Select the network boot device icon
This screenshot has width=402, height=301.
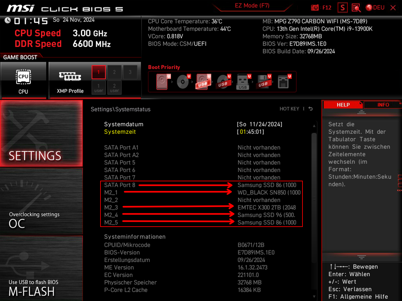pos(284,82)
